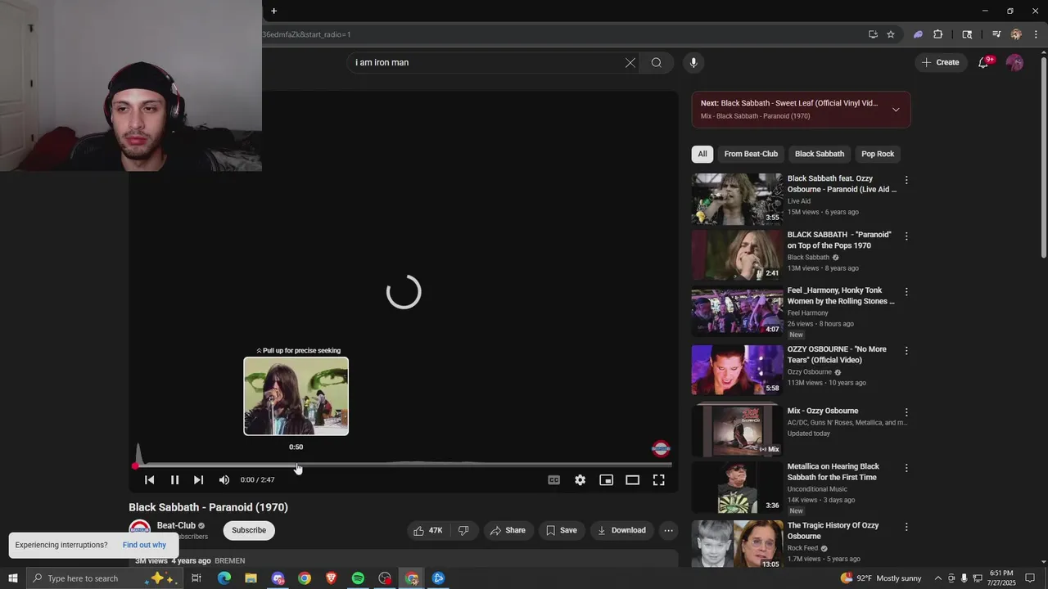Open Mix - Ozzy Osbourne playlist title
The height and width of the screenshot is (589, 1048).
823,411
